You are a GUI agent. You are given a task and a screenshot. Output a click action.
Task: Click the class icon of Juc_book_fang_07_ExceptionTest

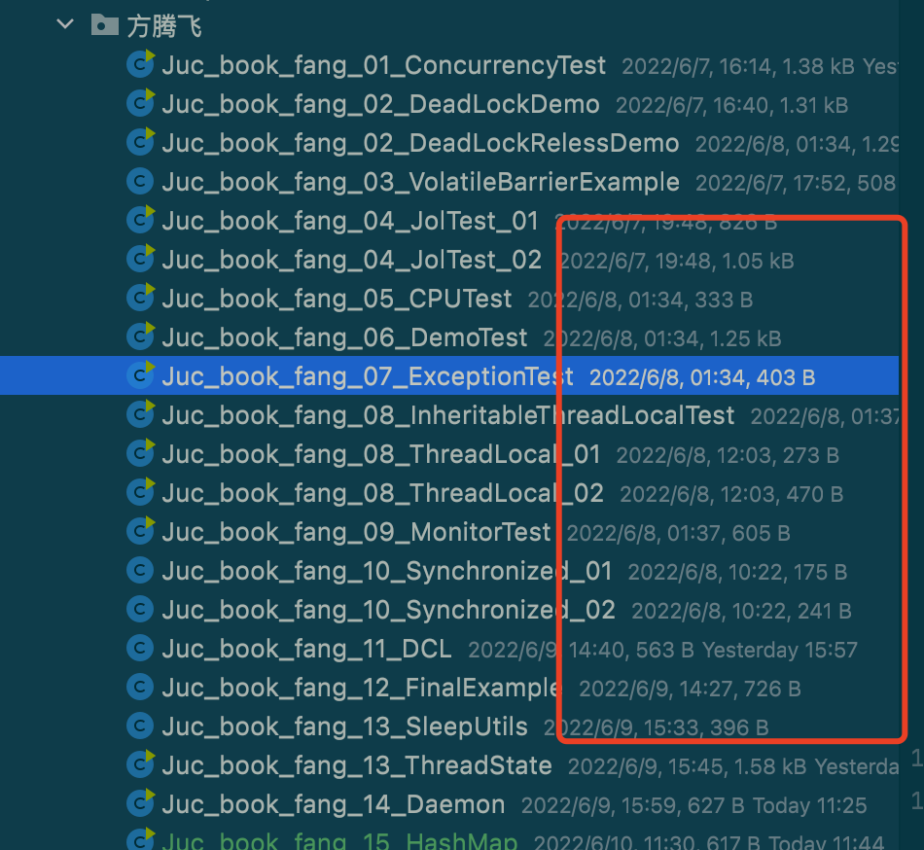pos(141,376)
